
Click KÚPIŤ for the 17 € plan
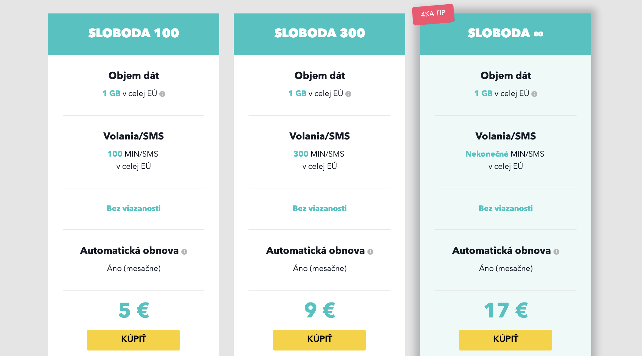[x=506, y=339]
